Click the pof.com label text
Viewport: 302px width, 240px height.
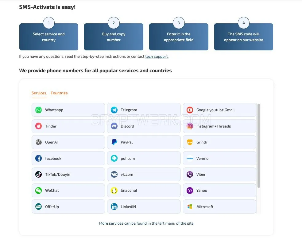click(128, 159)
